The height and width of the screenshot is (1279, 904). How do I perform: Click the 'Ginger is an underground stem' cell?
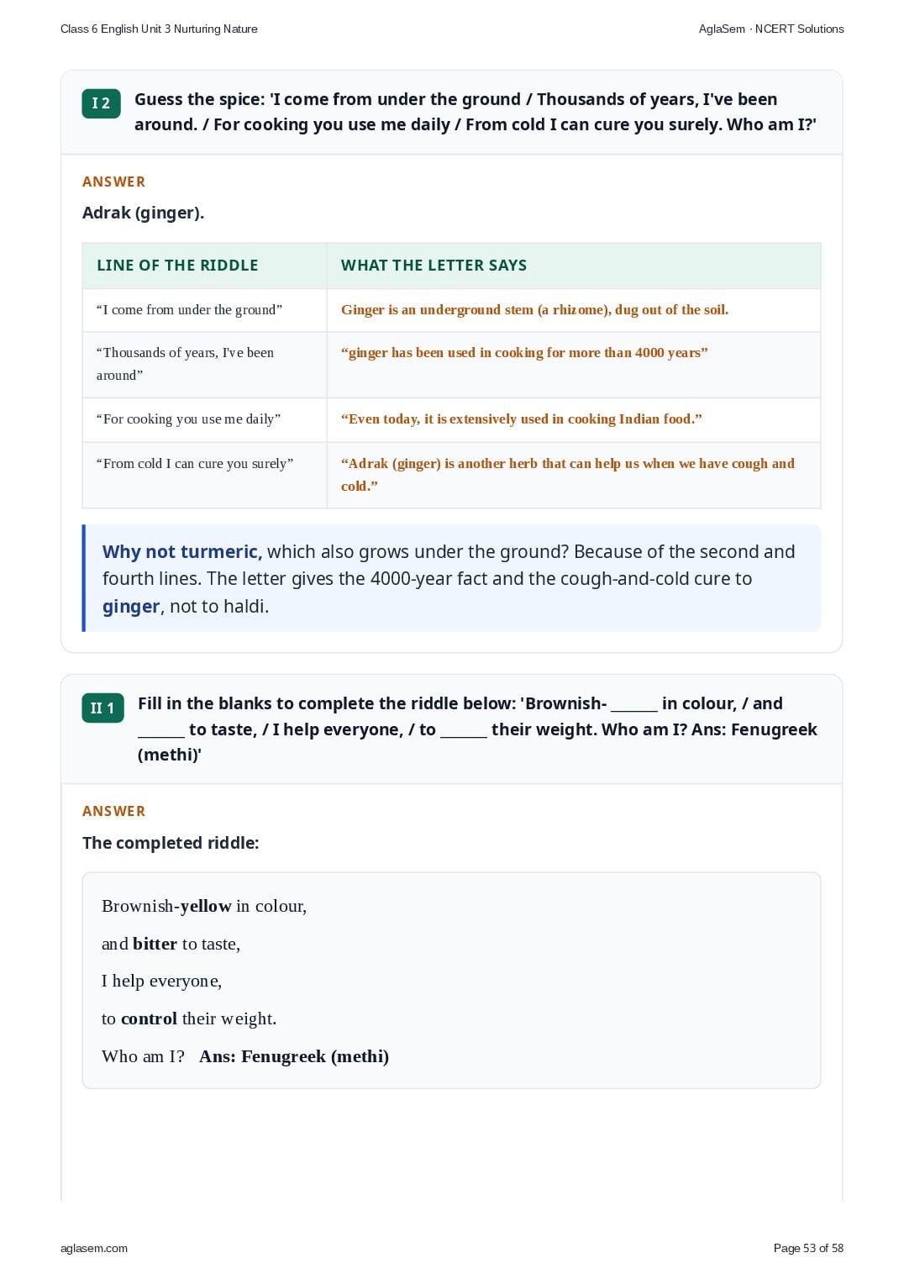tap(574, 310)
